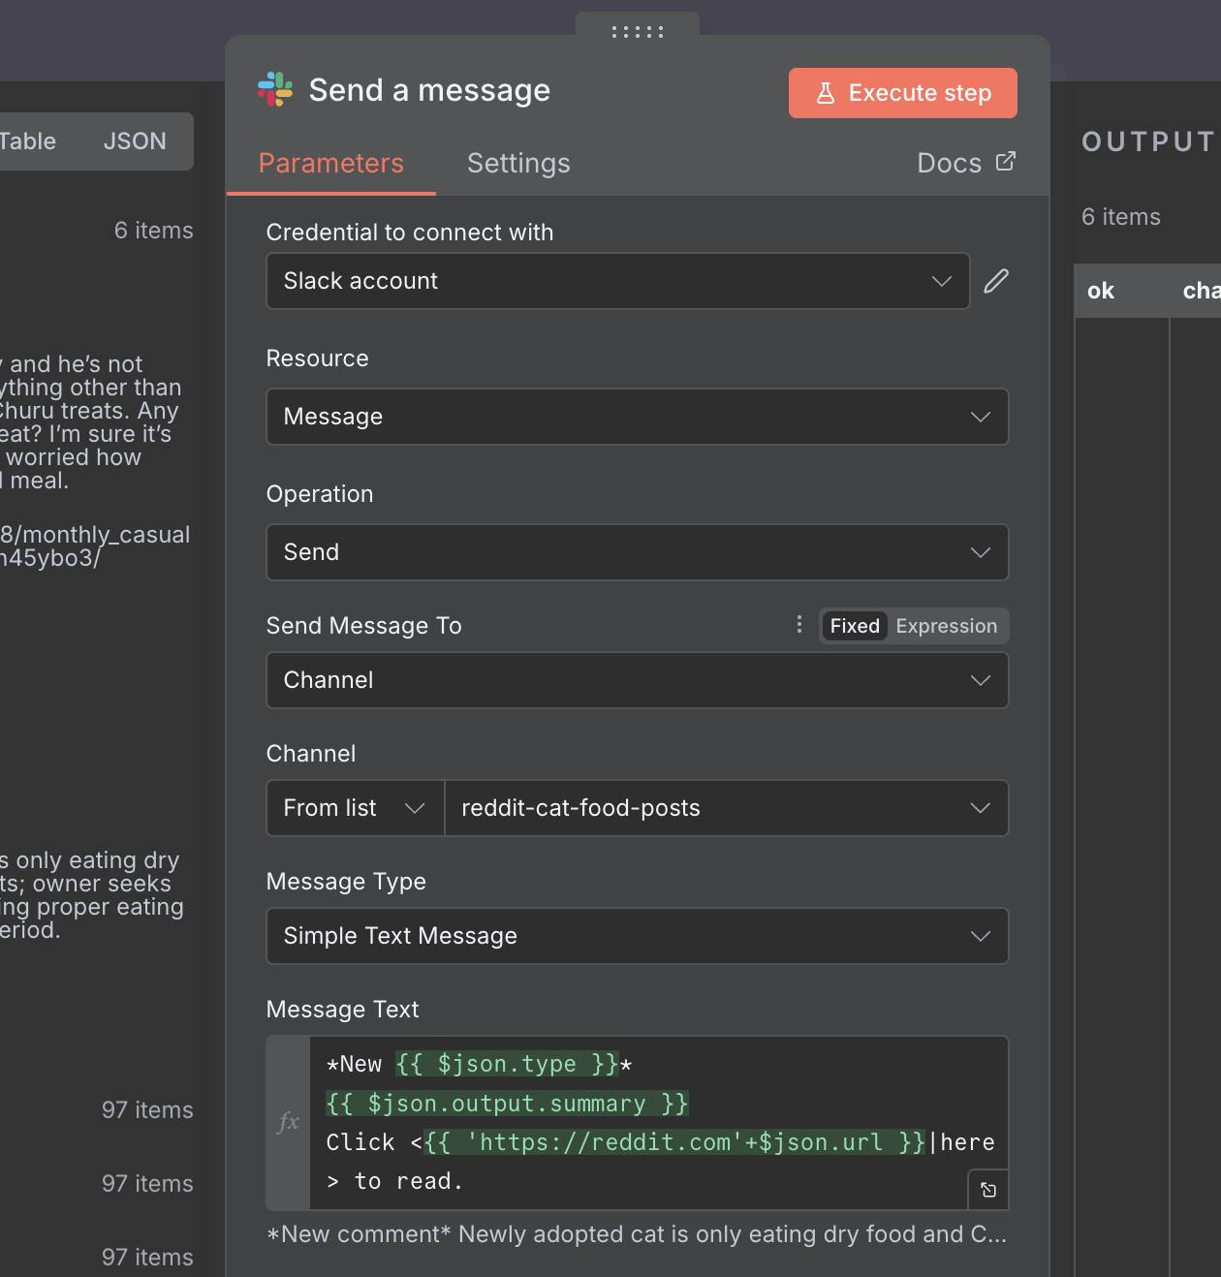
Task: Click the expand editor icon in the Message Text corner
Action: coord(987,1189)
